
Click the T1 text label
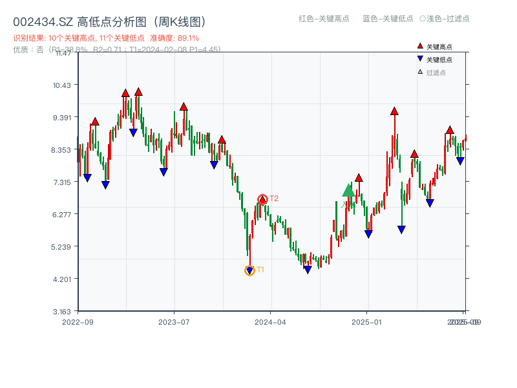pyautogui.click(x=260, y=270)
